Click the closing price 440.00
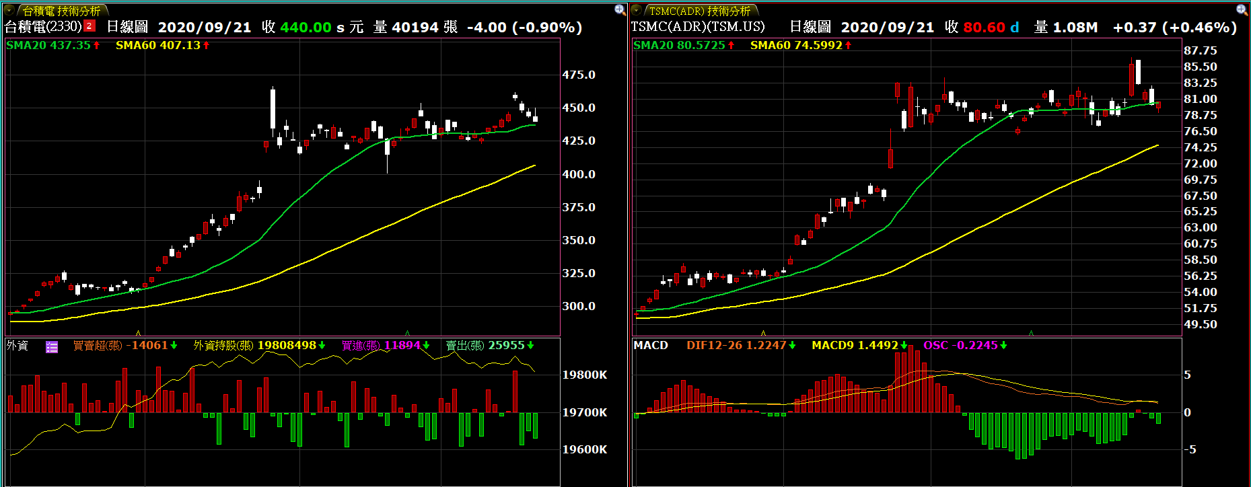 click(306, 28)
